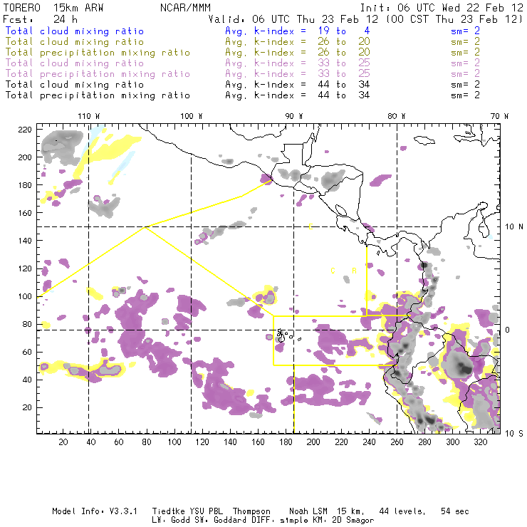Click the y-axis tick label '140'
527x527 pixels.
coord(25,241)
